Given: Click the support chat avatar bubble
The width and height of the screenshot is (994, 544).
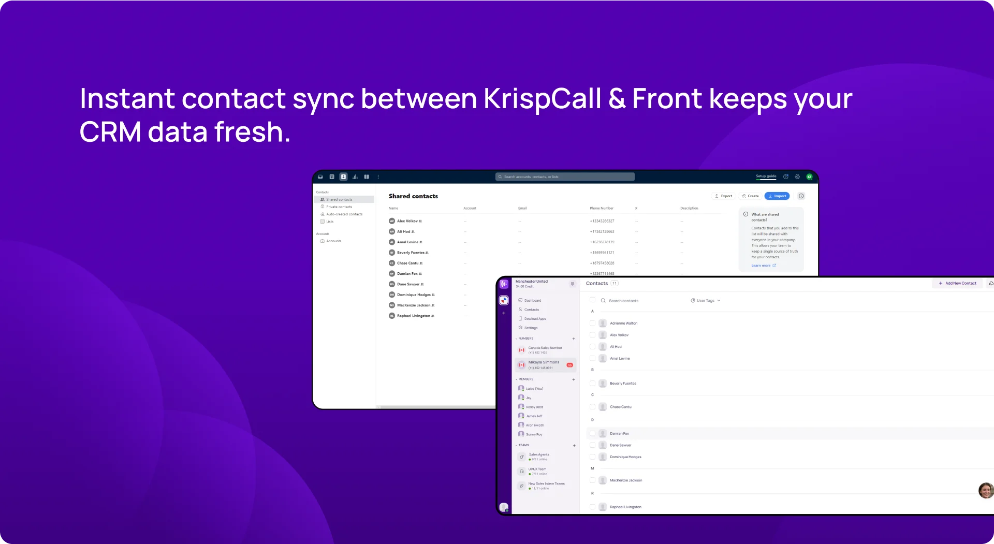Looking at the screenshot, I should [x=986, y=490].
